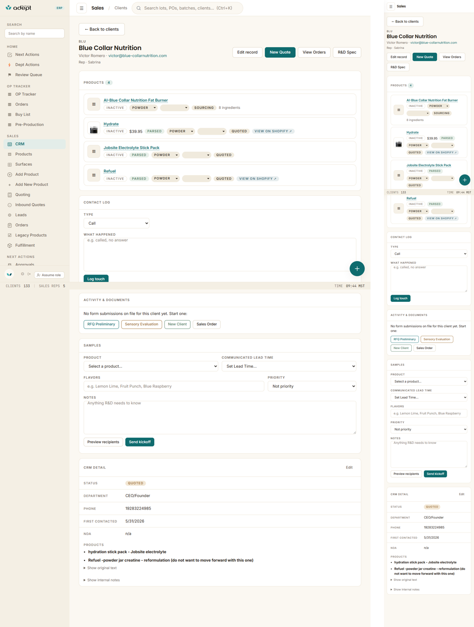
Task: Click the Add New Product plus icon
Action: pyautogui.click(x=9, y=185)
